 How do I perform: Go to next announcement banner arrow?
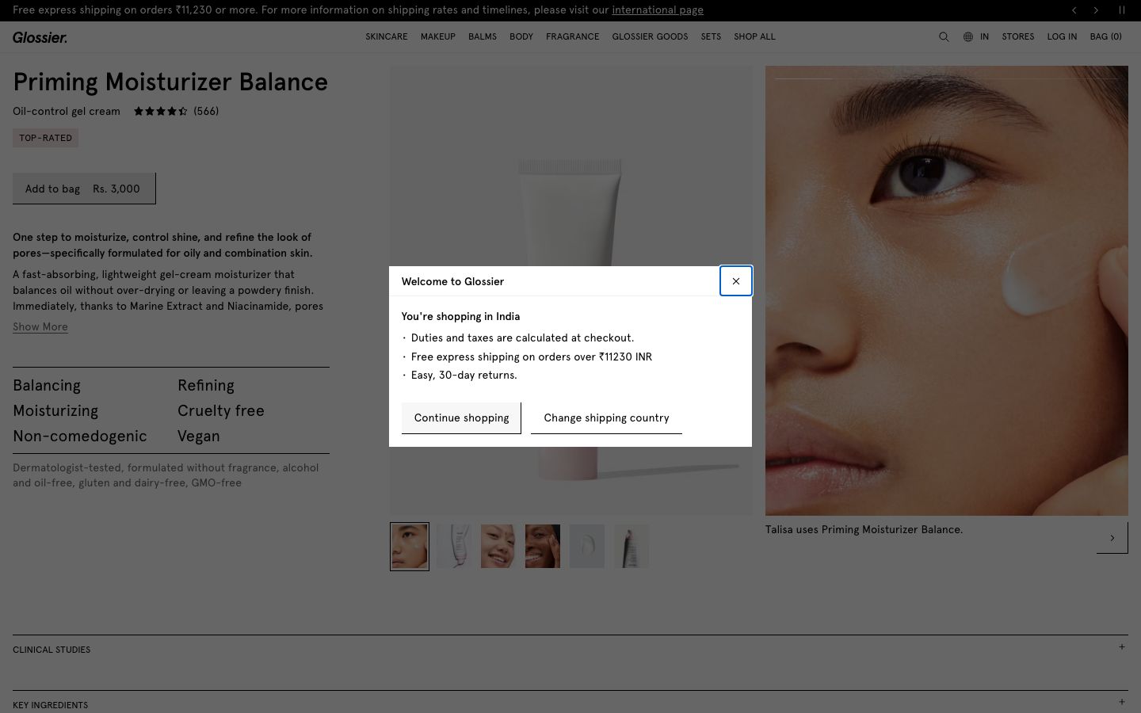click(1096, 10)
